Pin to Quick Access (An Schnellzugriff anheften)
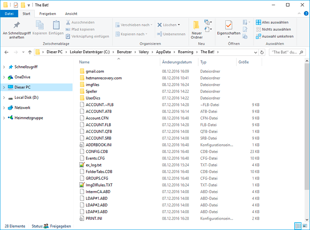 [x=17, y=30]
